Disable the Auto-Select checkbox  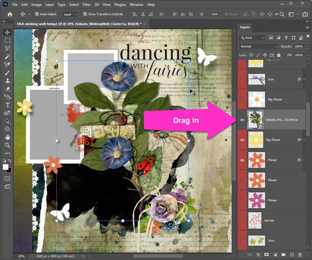pos(37,14)
